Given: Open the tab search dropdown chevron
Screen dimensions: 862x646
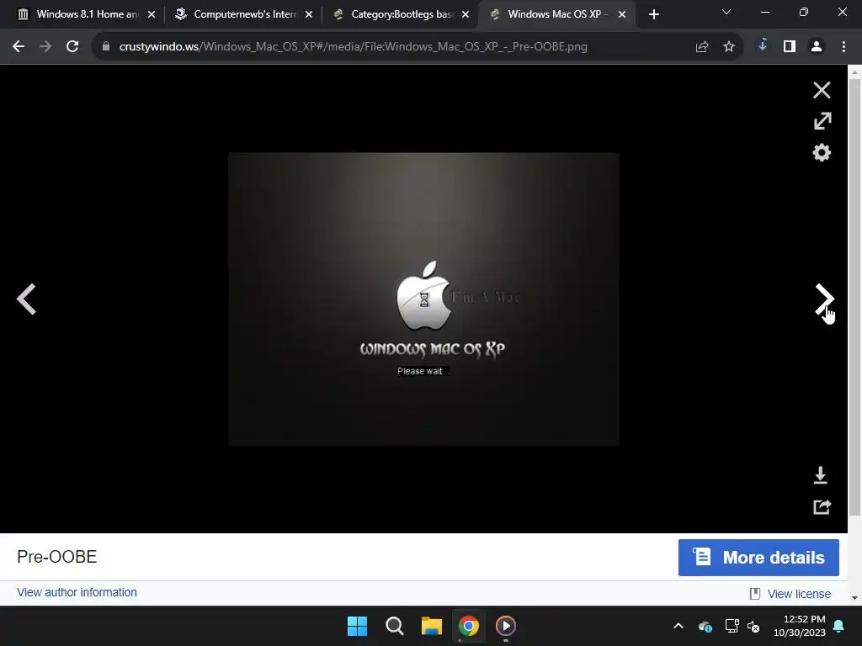Looking at the screenshot, I should [726, 12].
